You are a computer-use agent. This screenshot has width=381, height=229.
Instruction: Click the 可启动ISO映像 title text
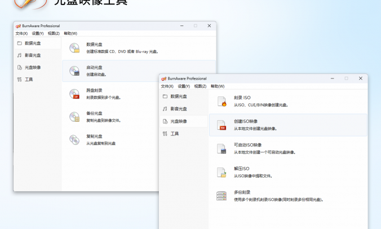click(x=247, y=145)
